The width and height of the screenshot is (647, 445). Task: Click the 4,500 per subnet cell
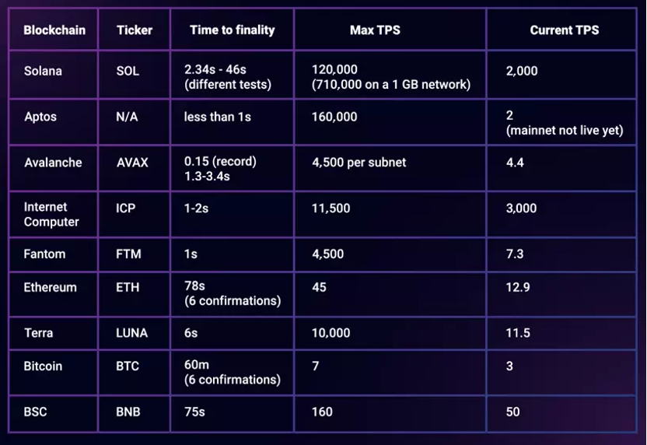point(390,168)
